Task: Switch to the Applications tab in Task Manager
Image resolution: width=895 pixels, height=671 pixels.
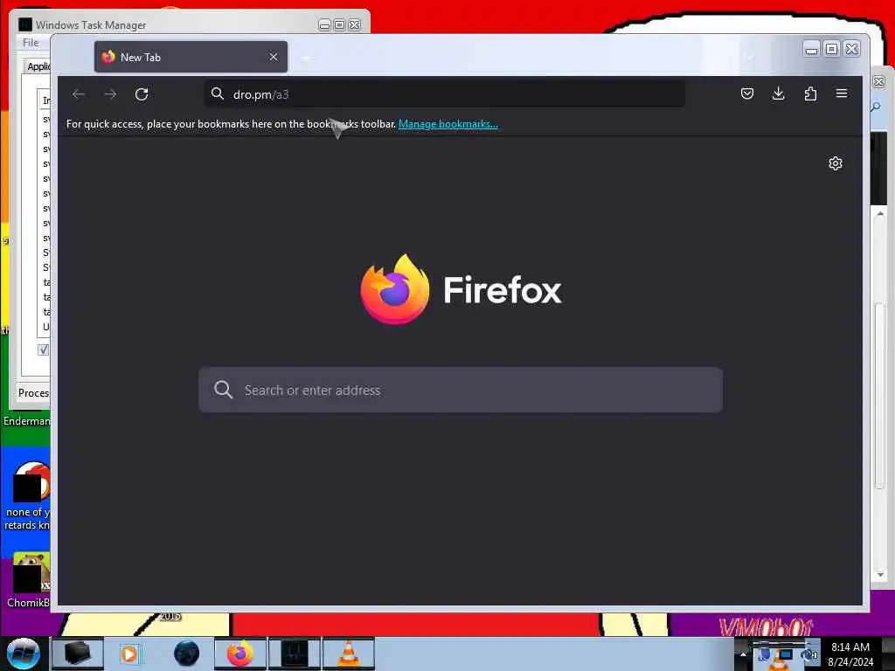Action: click(38, 66)
